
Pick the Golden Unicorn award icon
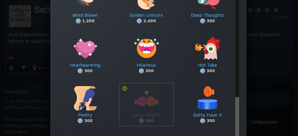tap(146, 4)
